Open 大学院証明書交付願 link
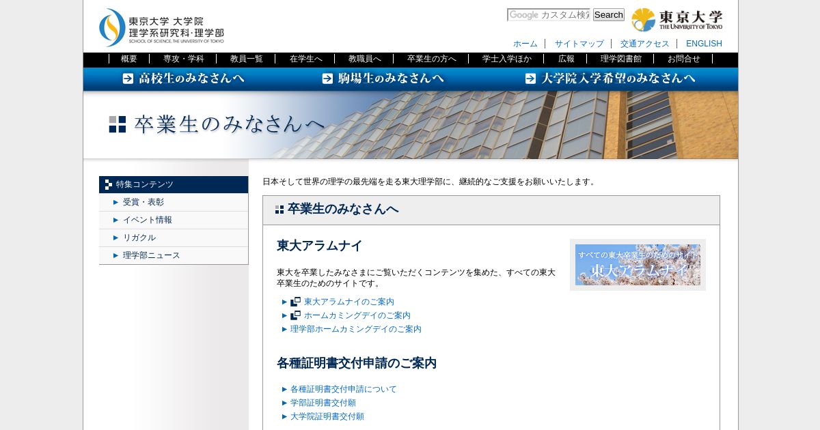 point(327,416)
